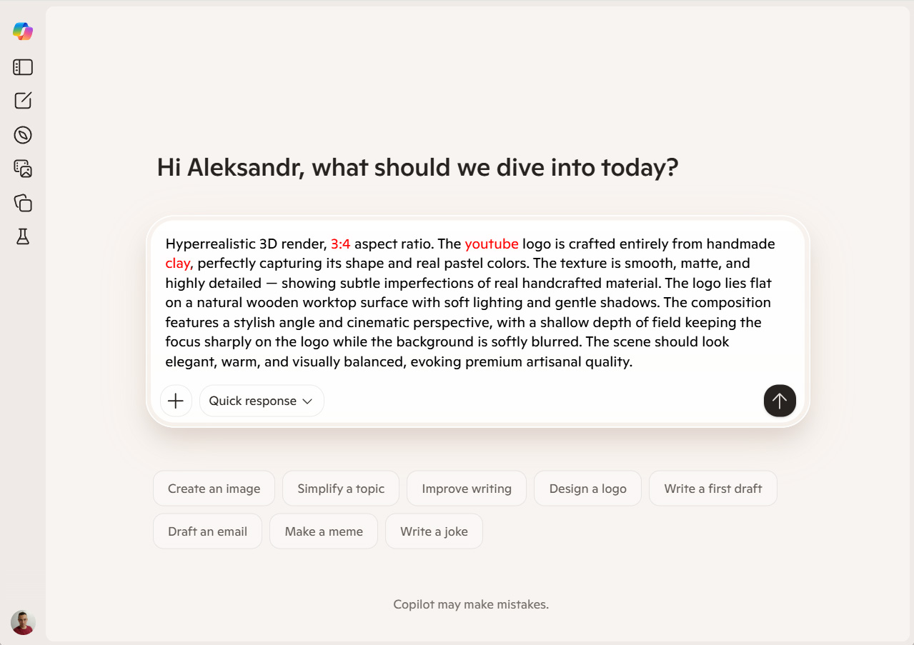Screen dimensions: 914x645
Task: Choose the Simplify a topic suggestion
Action: tap(341, 489)
